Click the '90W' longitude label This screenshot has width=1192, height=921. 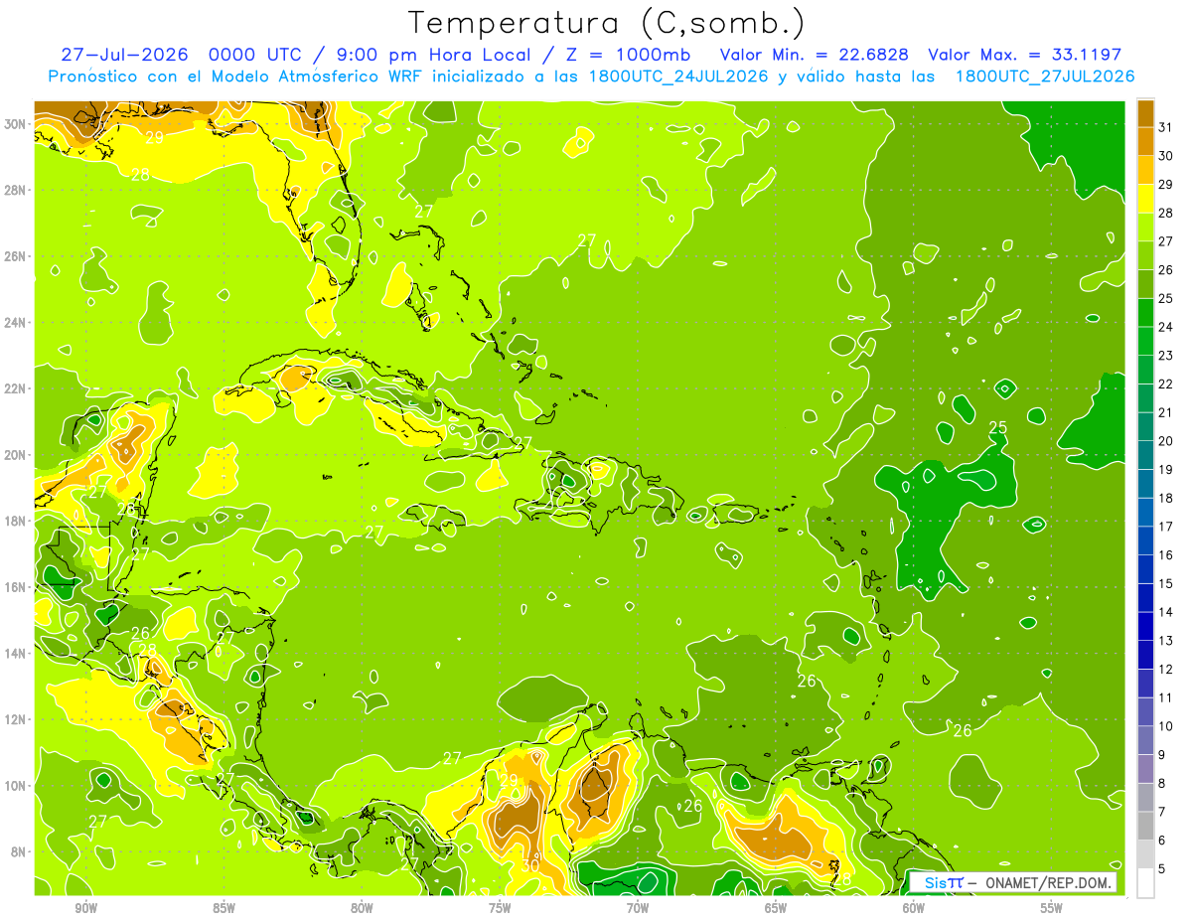[x=85, y=908]
